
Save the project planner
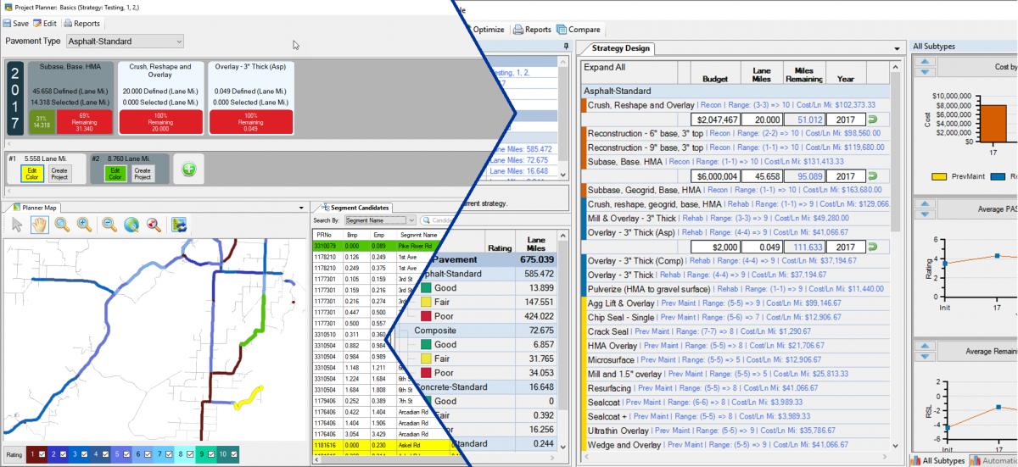click(16, 24)
